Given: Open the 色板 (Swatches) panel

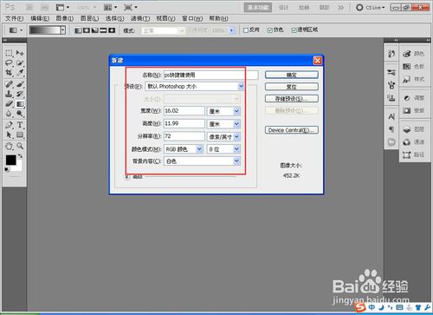Looking at the screenshot, I should click(414, 67).
